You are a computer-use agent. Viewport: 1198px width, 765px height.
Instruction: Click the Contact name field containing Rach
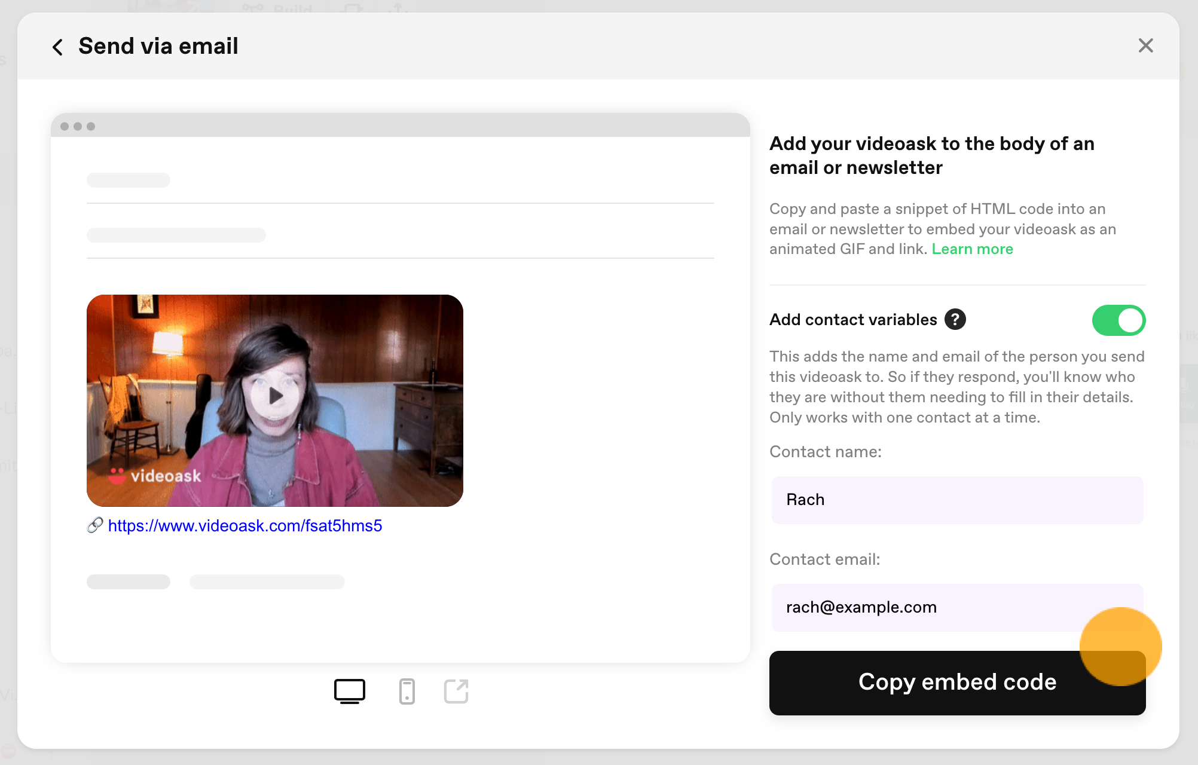click(x=957, y=500)
